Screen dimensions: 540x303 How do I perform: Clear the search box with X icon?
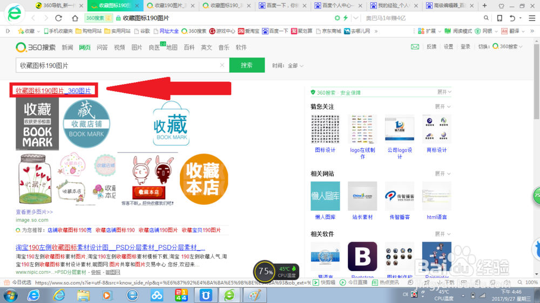point(222,65)
